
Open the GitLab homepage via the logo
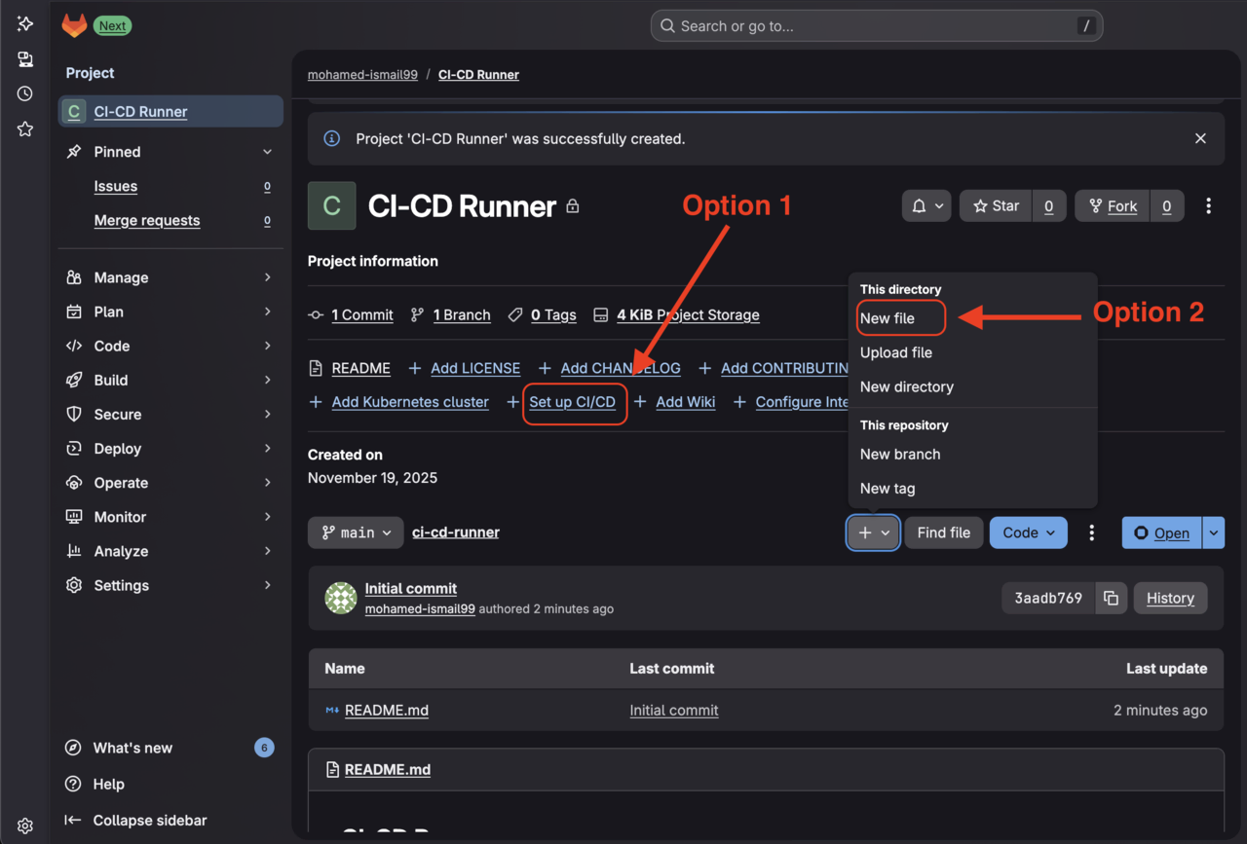(x=74, y=24)
